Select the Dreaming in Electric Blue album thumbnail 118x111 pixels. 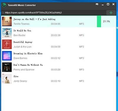(x=7, y=56)
